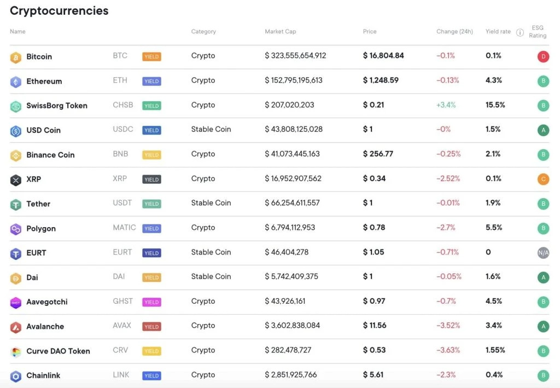Click Bitcoin's red D ESG rating badge
Image resolution: width=560 pixels, height=388 pixels.
coord(543,56)
